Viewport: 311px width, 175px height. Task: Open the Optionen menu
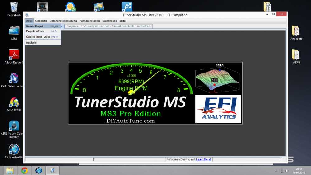coord(41,21)
